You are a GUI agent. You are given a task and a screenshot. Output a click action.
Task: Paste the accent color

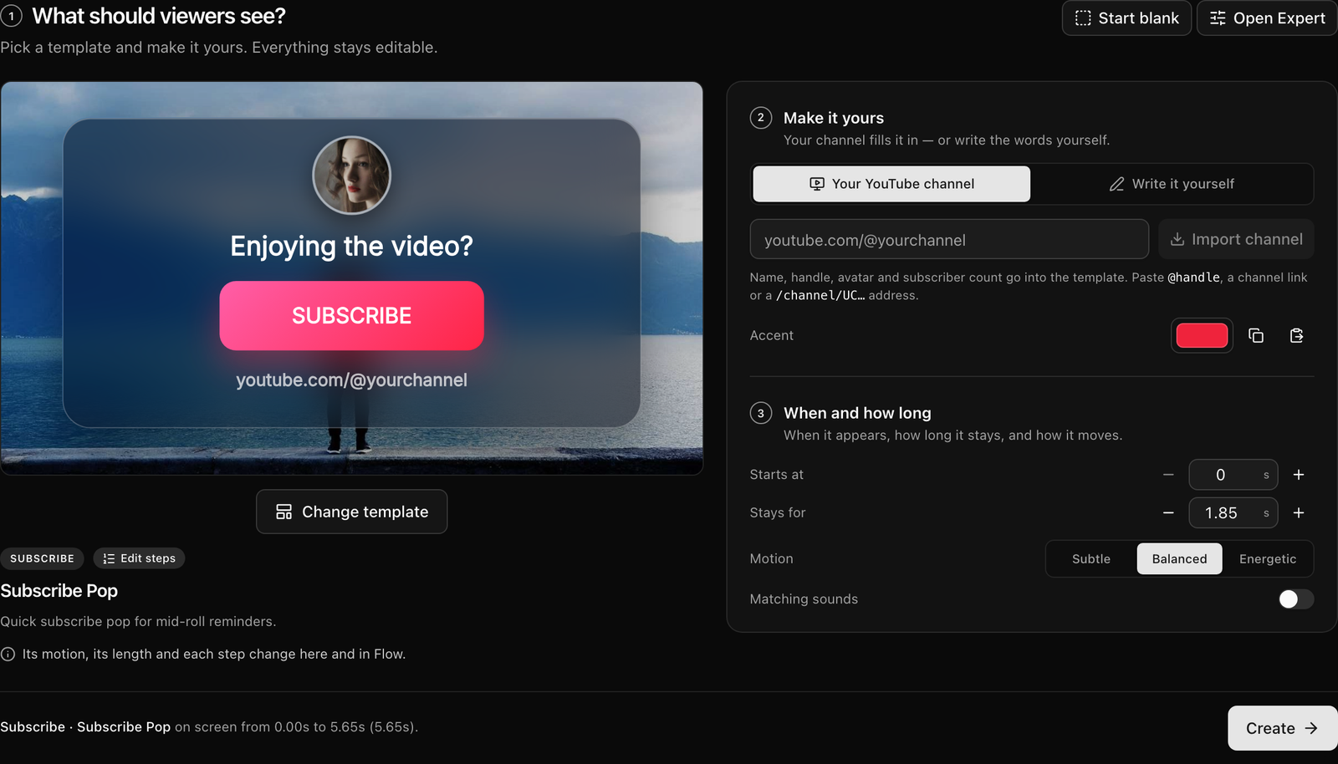(x=1296, y=335)
